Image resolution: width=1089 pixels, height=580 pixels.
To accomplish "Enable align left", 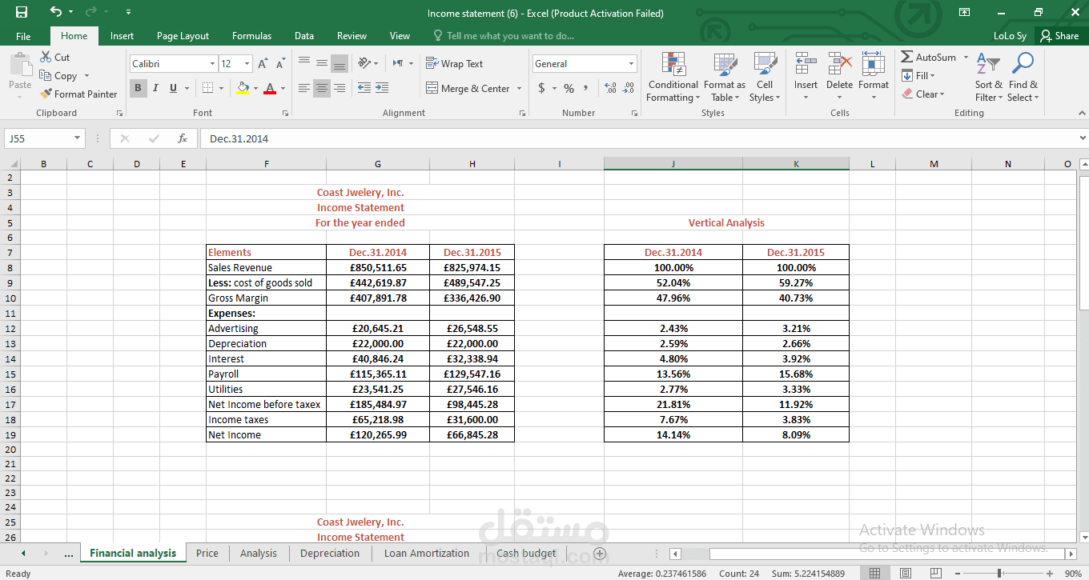I will pyautogui.click(x=304, y=88).
